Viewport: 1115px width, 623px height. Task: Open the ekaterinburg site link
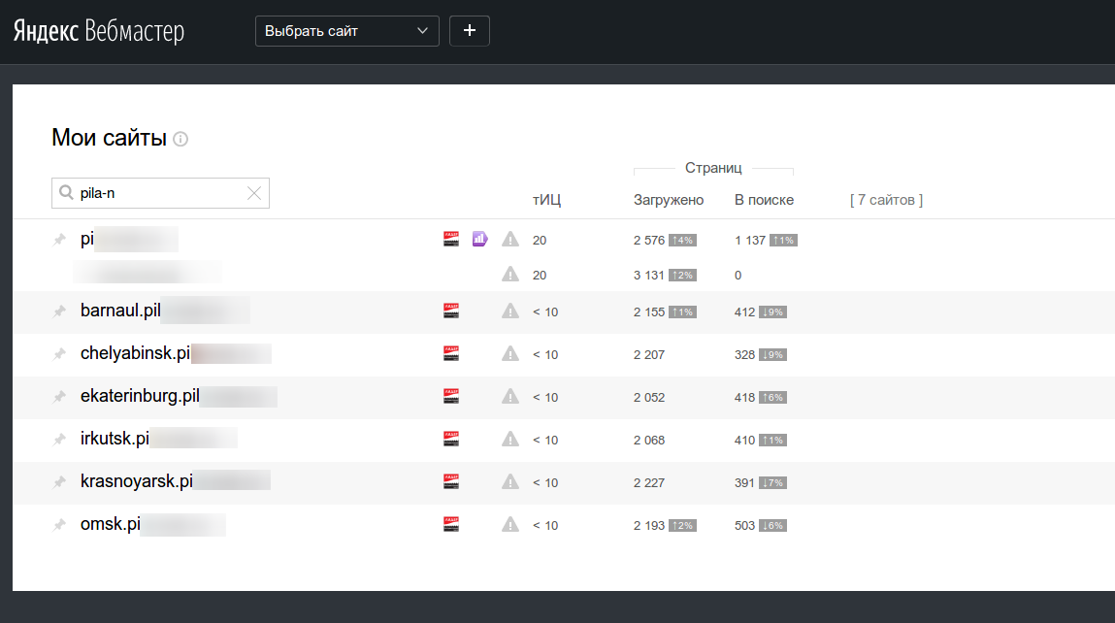pyautogui.click(x=140, y=396)
